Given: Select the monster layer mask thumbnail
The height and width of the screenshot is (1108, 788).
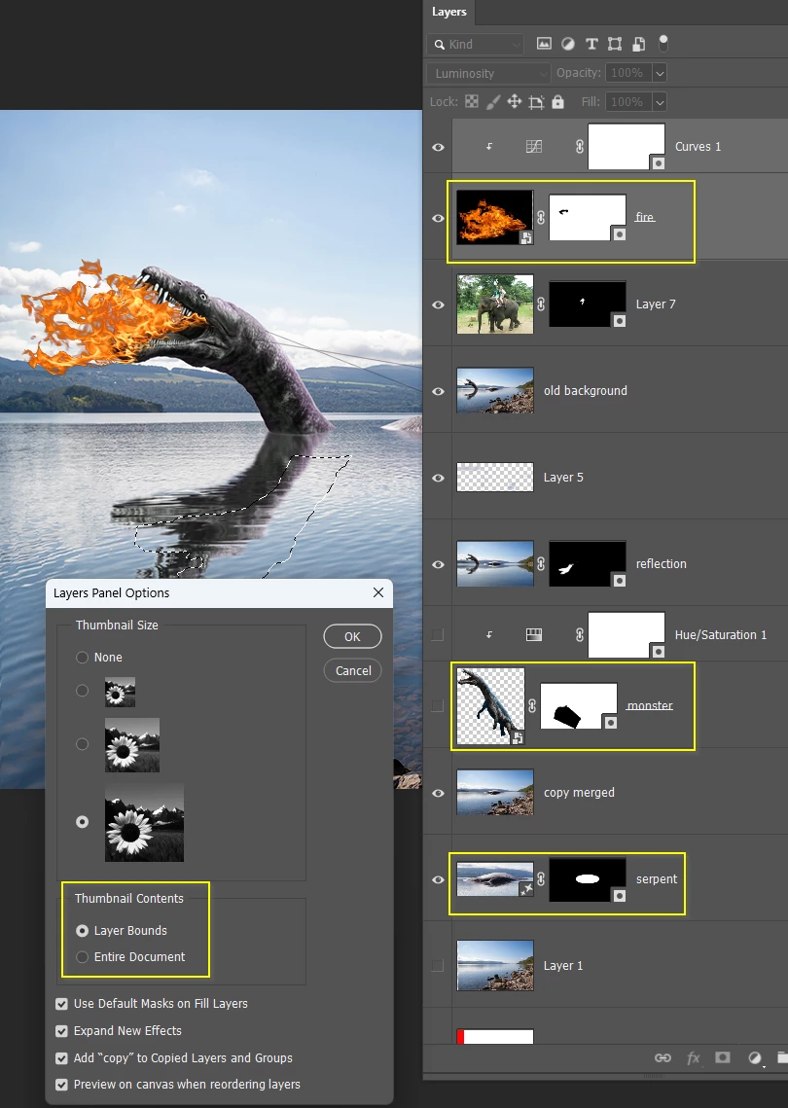Looking at the screenshot, I should coord(579,706).
